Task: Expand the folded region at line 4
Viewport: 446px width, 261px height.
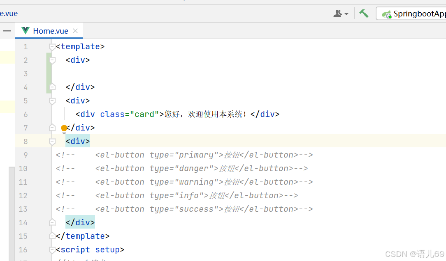Action: tap(52, 87)
